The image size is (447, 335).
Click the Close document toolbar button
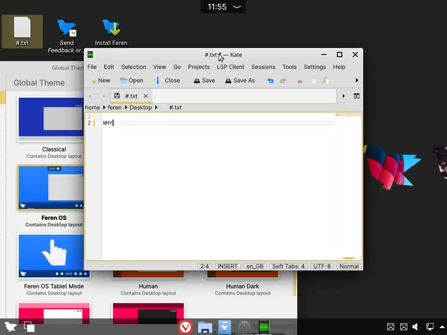point(168,81)
